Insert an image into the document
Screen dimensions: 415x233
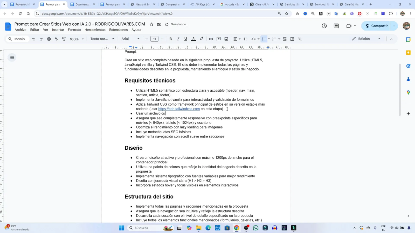226,39
